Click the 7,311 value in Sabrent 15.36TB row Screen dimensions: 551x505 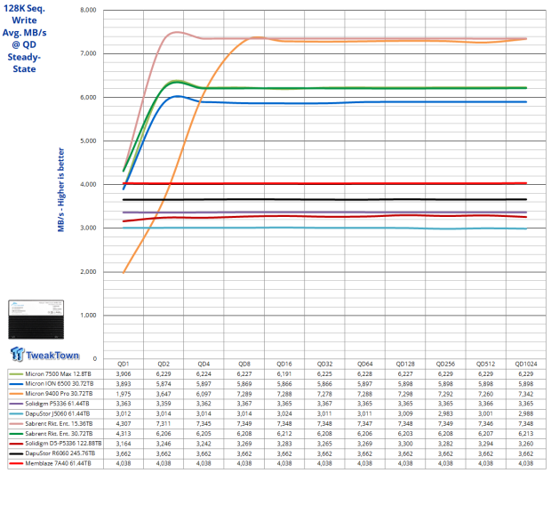click(164, 424)
